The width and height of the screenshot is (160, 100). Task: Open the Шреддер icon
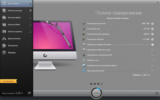[4, 52]
